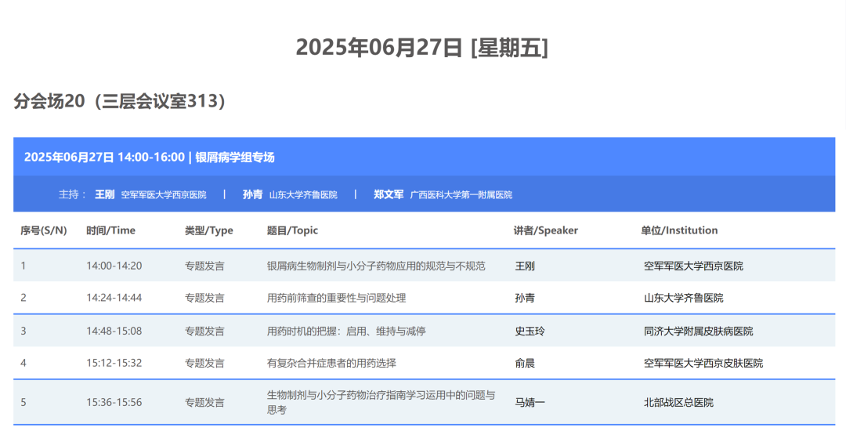Viewport: 846px width, 442px height.
Task: Click the 题目/Topic column header
Action: [292, 230]
